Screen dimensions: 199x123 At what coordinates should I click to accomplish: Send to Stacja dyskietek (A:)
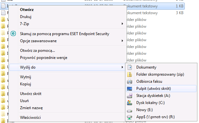click(x=161, y=96)
